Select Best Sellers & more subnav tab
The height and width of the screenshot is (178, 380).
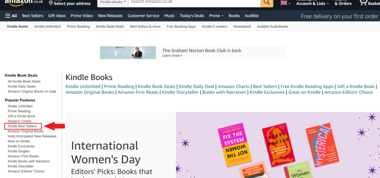145,26
